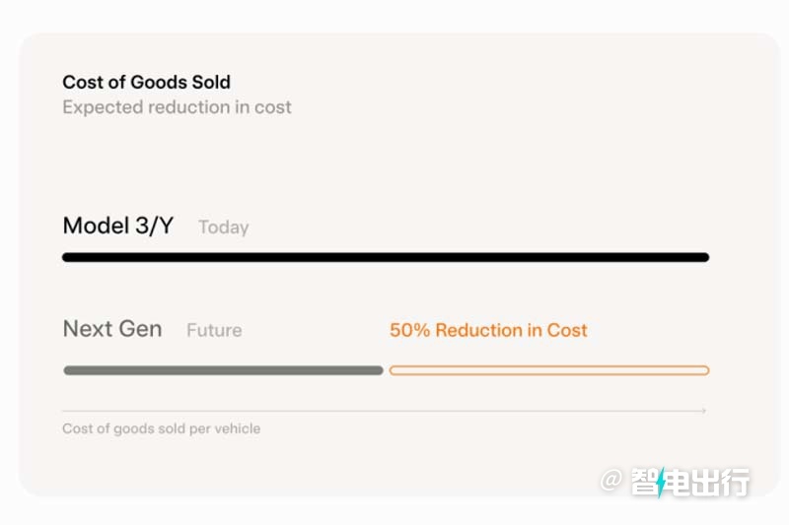The image size is (789, 525).
Task: Click the Future label beside Next Gen
Action: [214, 330]
